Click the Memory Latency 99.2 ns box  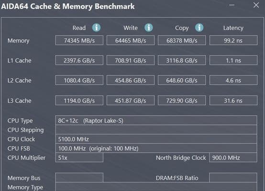(x=233, y=40)
